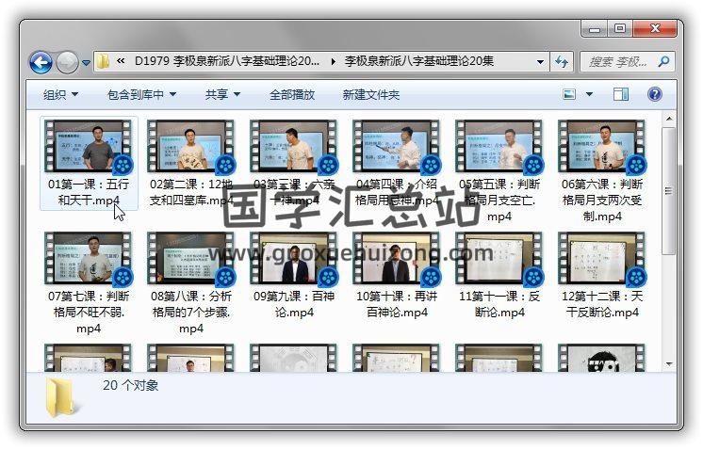Open the 共享 menu

pyautogui.click(x=222, y=94)
